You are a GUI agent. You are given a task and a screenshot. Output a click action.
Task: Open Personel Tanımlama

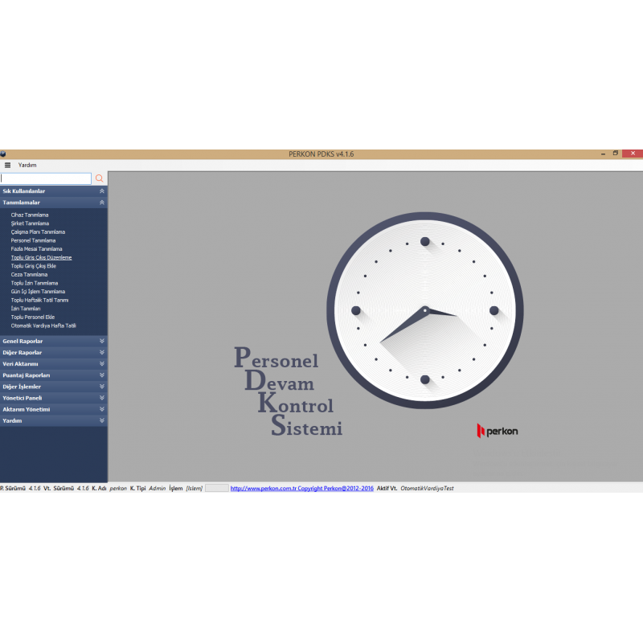[x=33, y=240]
